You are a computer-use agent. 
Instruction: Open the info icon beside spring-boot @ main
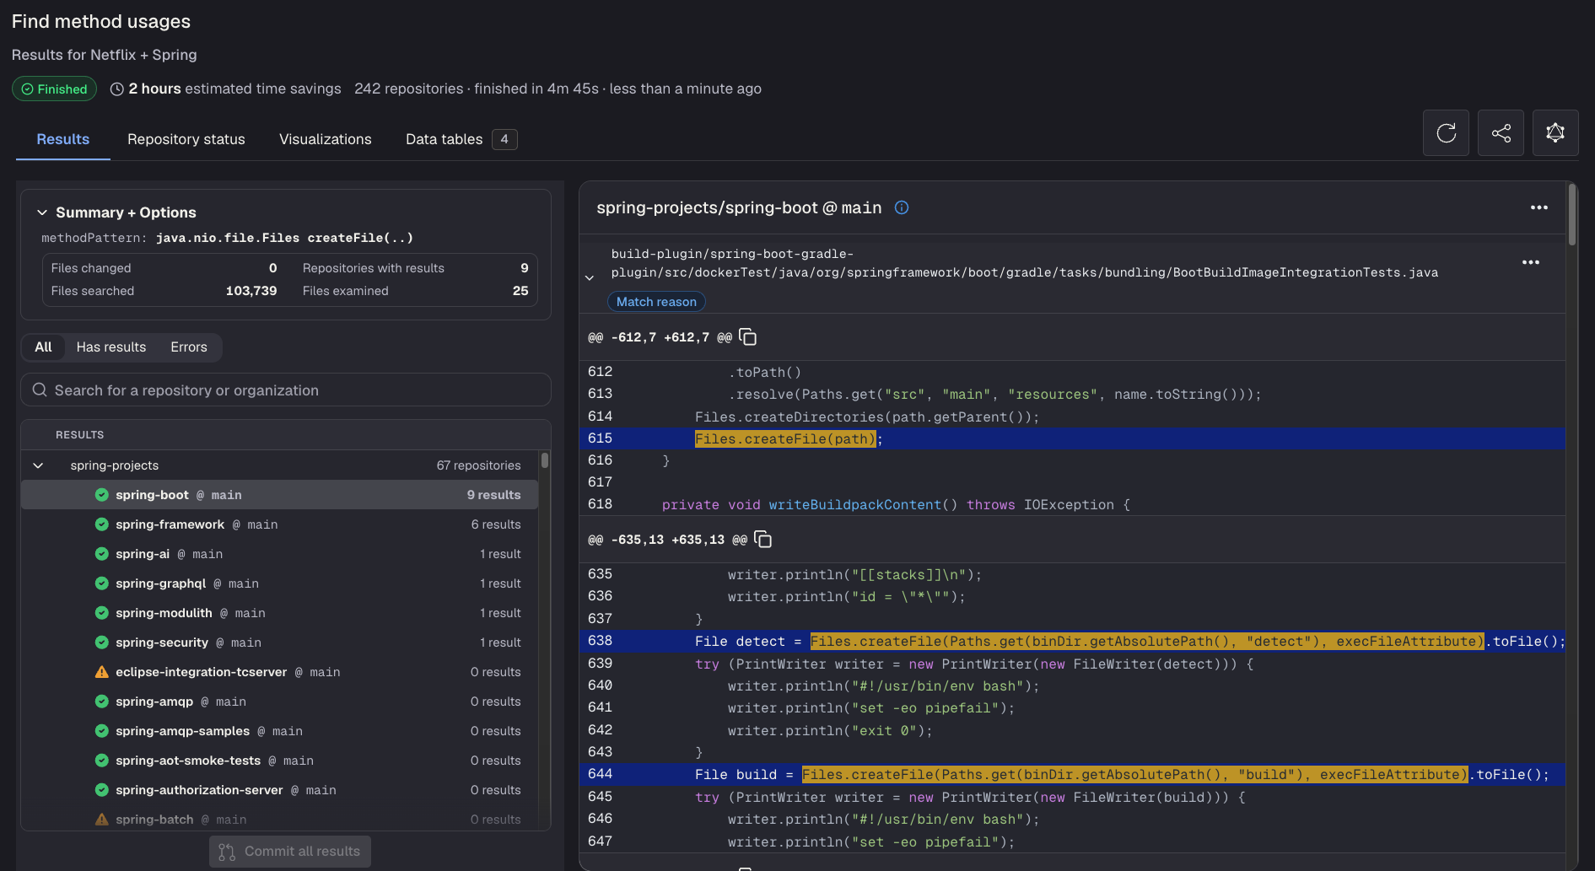(x=902, y=207)
